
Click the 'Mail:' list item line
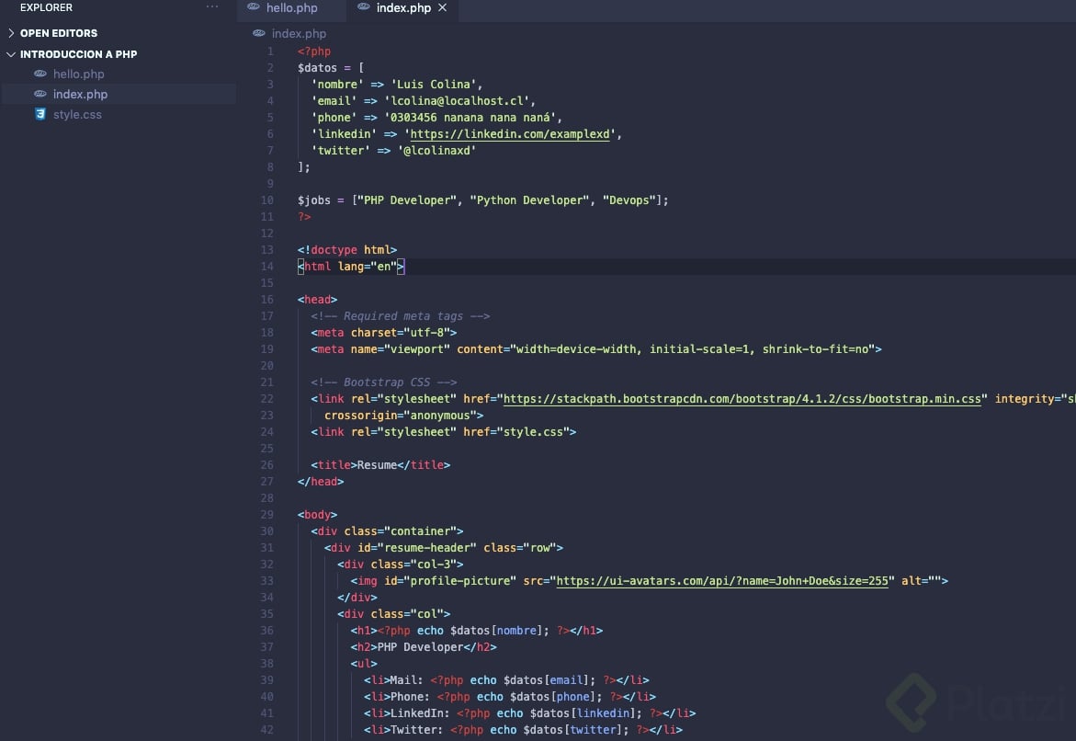pyautogui.click(x=506, y=680)
